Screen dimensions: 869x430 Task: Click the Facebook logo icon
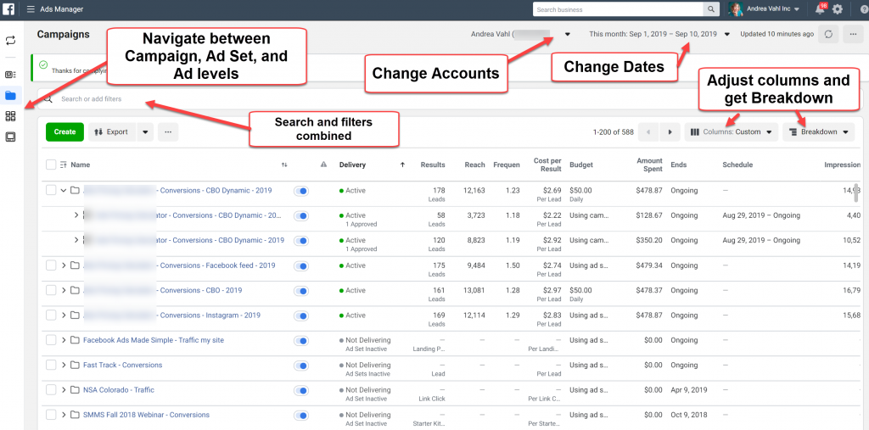point(10,9)
